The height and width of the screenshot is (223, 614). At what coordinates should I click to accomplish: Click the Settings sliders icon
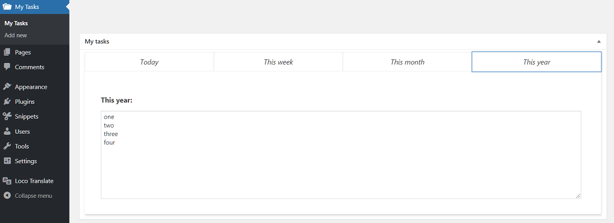[7, 161]
